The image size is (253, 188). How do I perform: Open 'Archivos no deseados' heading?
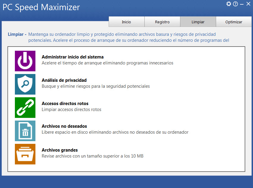click(x=64, y=126)
